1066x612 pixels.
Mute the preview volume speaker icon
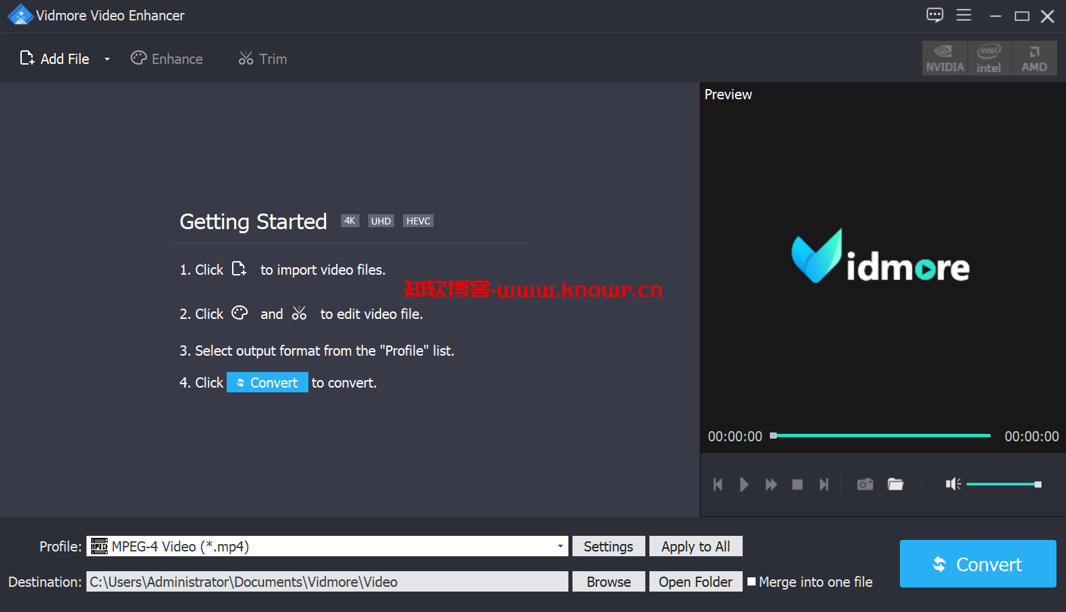point(953,483)
